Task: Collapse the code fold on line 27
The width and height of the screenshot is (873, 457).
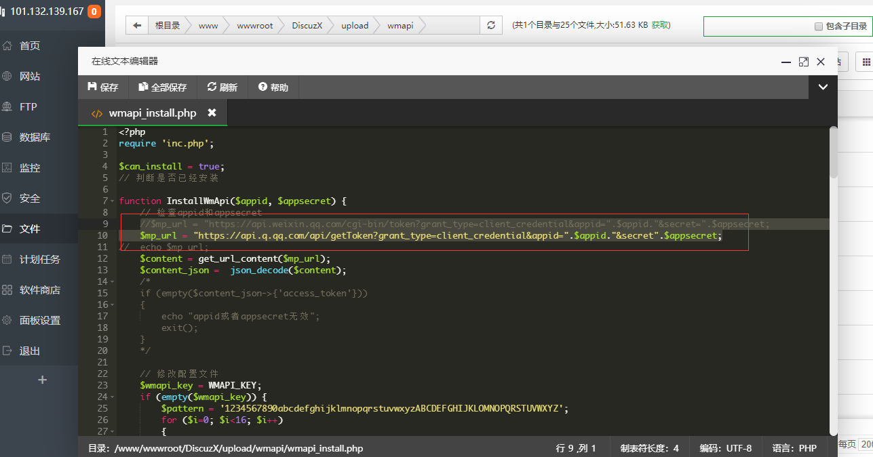Action: click(113, 431)
